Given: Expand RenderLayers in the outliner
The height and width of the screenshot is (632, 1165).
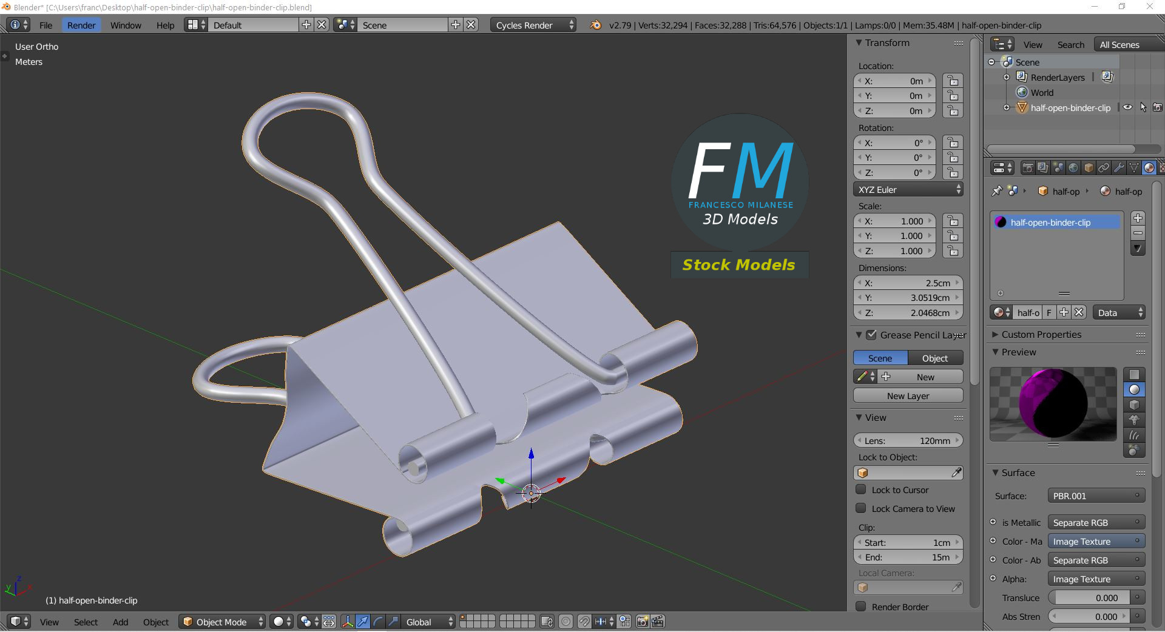Looking at the screenshot, I should click(1007, 77).
